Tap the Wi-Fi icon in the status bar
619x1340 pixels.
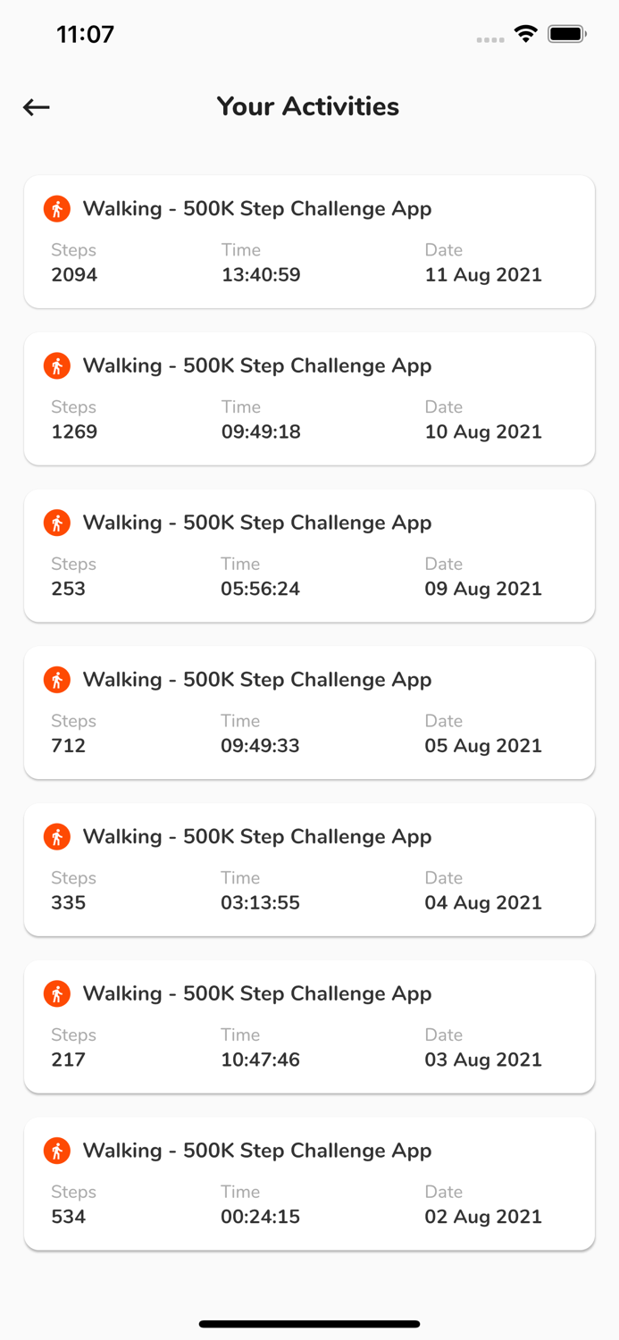point(525,33)
